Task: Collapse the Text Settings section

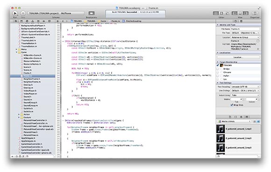Action: click(218, 83)
